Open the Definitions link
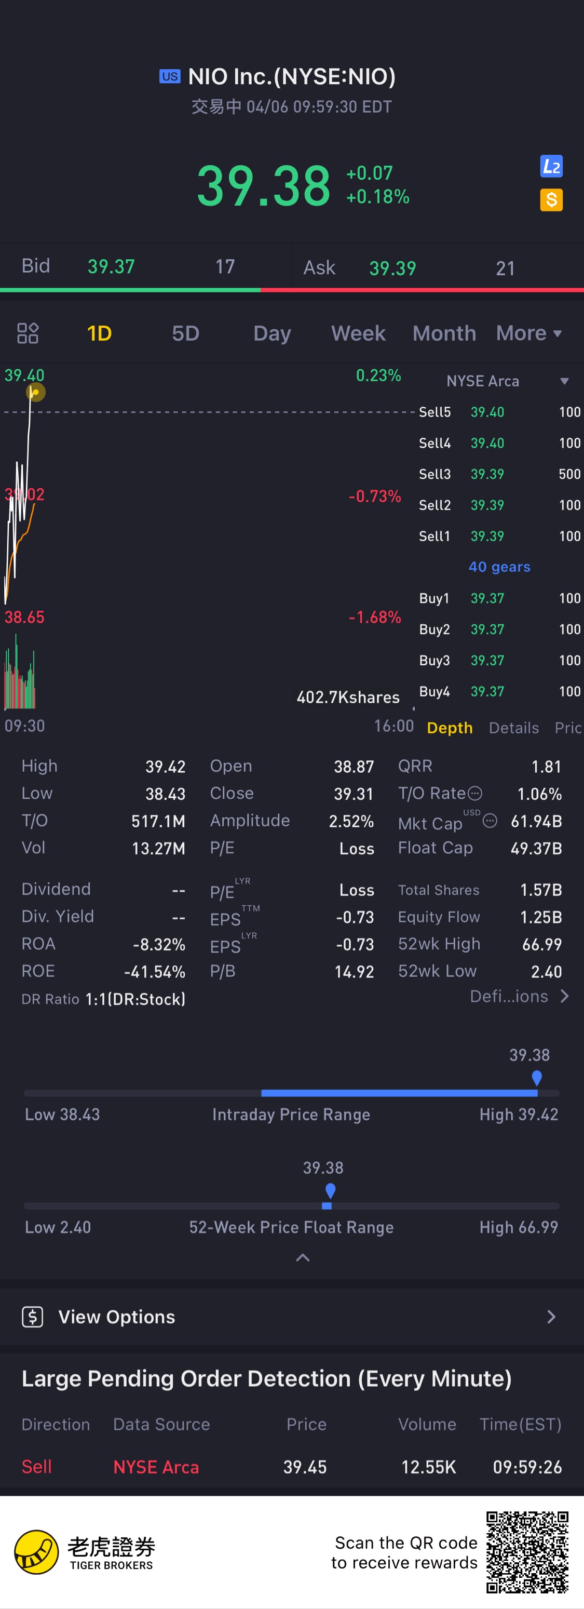Image resolution: width=584 pixels, height=1609 pixels. [519, 996]
